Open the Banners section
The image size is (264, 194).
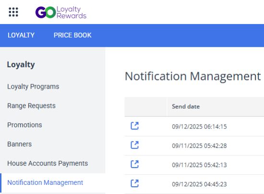19,144
